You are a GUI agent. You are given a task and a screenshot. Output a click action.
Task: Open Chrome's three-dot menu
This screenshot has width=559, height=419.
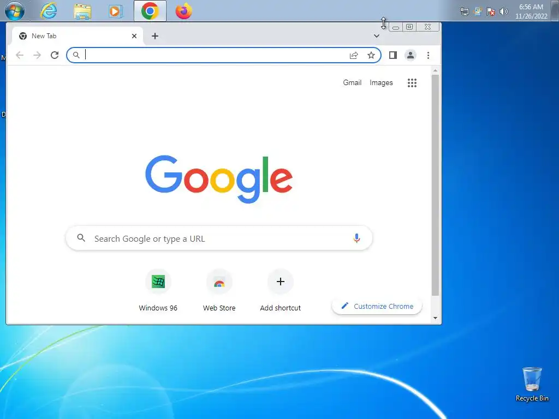tap(428, 55)
